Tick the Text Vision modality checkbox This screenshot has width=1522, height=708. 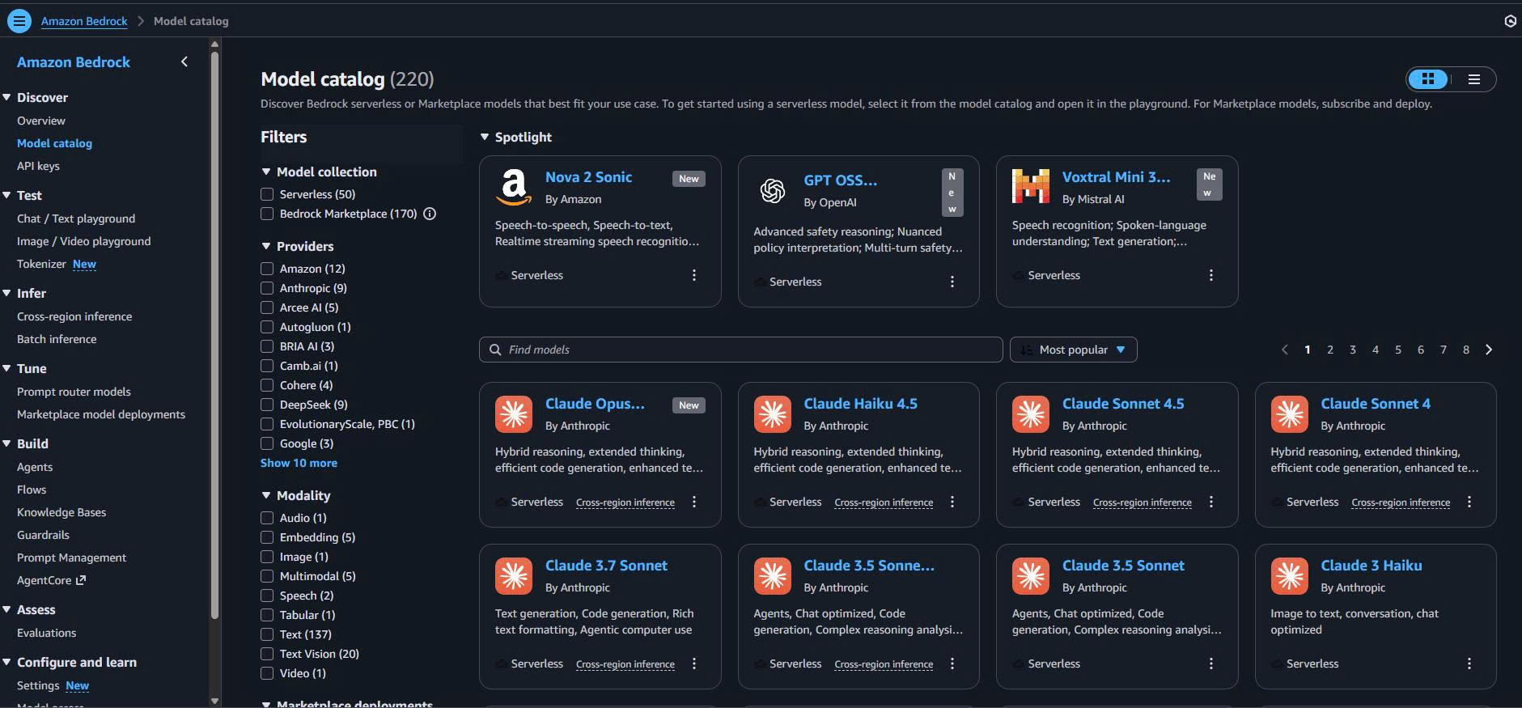pyautogui.click(x=267, y=654)
